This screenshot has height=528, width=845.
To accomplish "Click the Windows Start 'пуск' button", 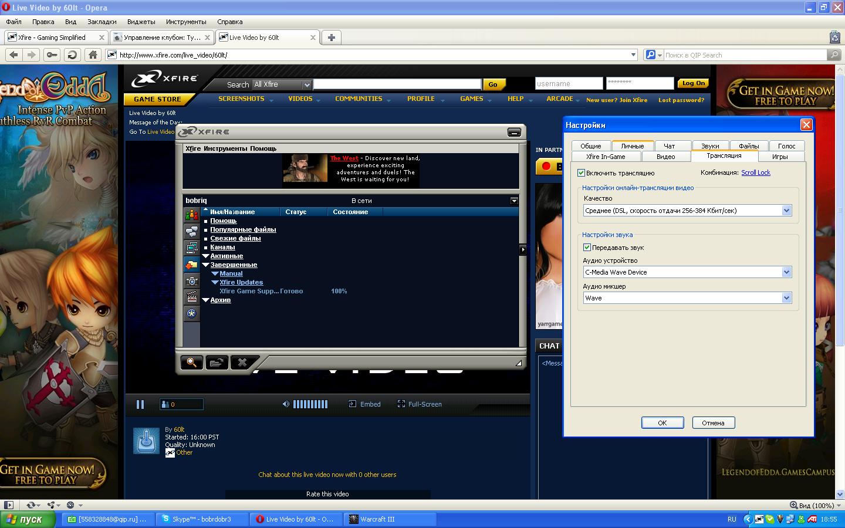I will point(28,519).
